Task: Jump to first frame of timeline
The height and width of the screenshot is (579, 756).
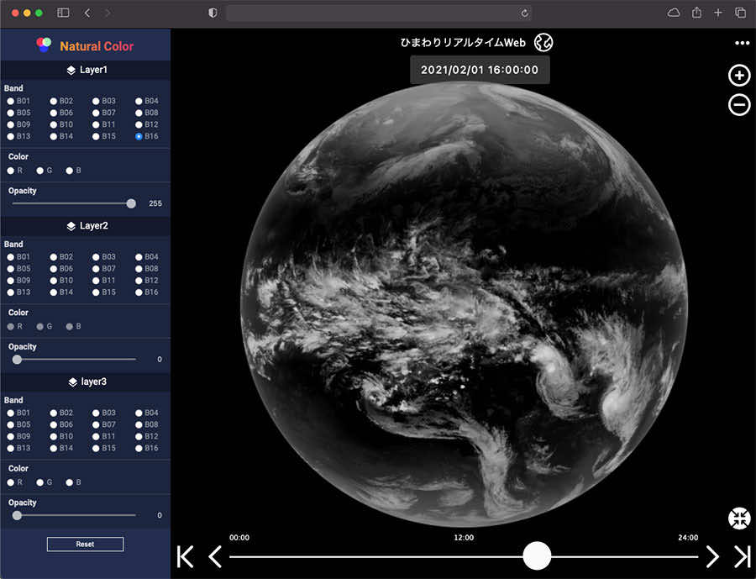Action: point(186,556)
